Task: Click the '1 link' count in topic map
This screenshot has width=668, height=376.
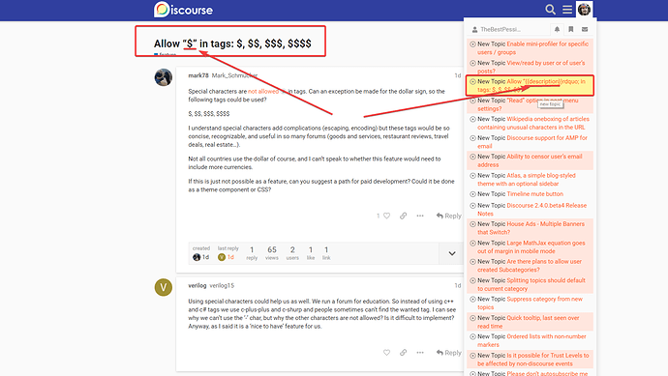Action: (326, 253)
